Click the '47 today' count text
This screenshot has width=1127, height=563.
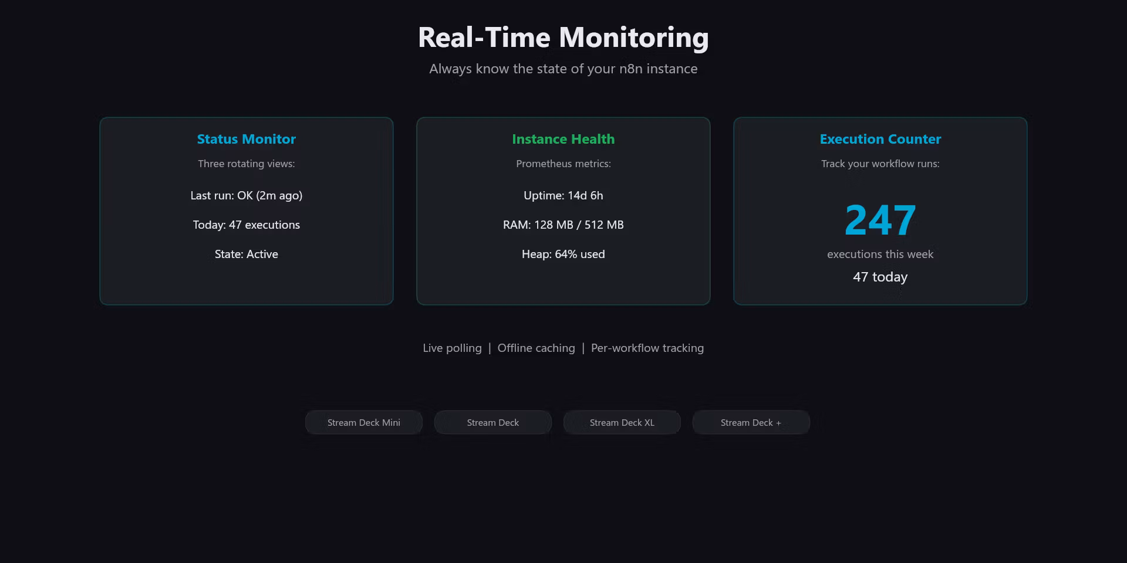pyautogui.click(x=880, y=277)
